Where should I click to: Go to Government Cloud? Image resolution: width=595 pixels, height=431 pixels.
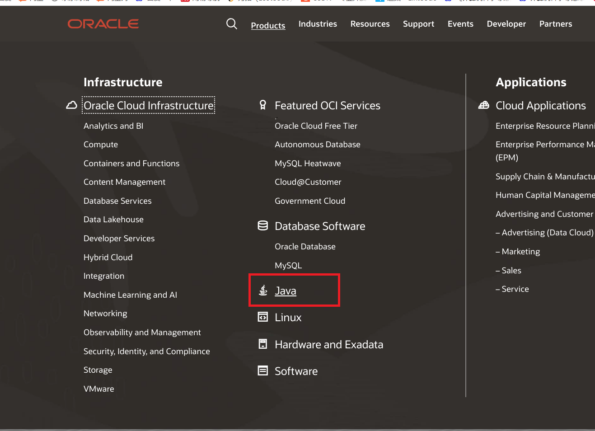tap(310, 201)
